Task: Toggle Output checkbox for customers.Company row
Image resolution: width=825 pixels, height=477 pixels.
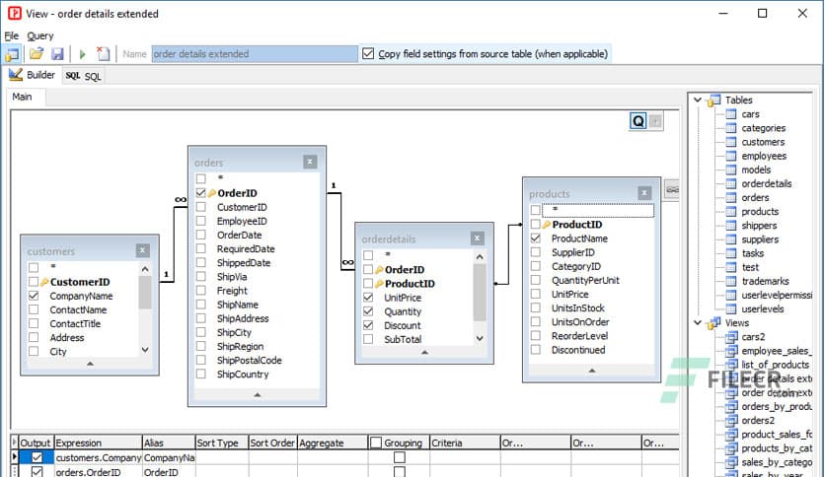Action: tap(37, 457)
